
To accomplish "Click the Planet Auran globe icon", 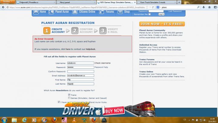I will click(x=51, y=12).
